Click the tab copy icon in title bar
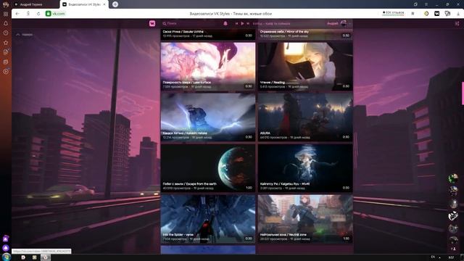This screenshot has height=261, width=464. [x=415, y=4]
